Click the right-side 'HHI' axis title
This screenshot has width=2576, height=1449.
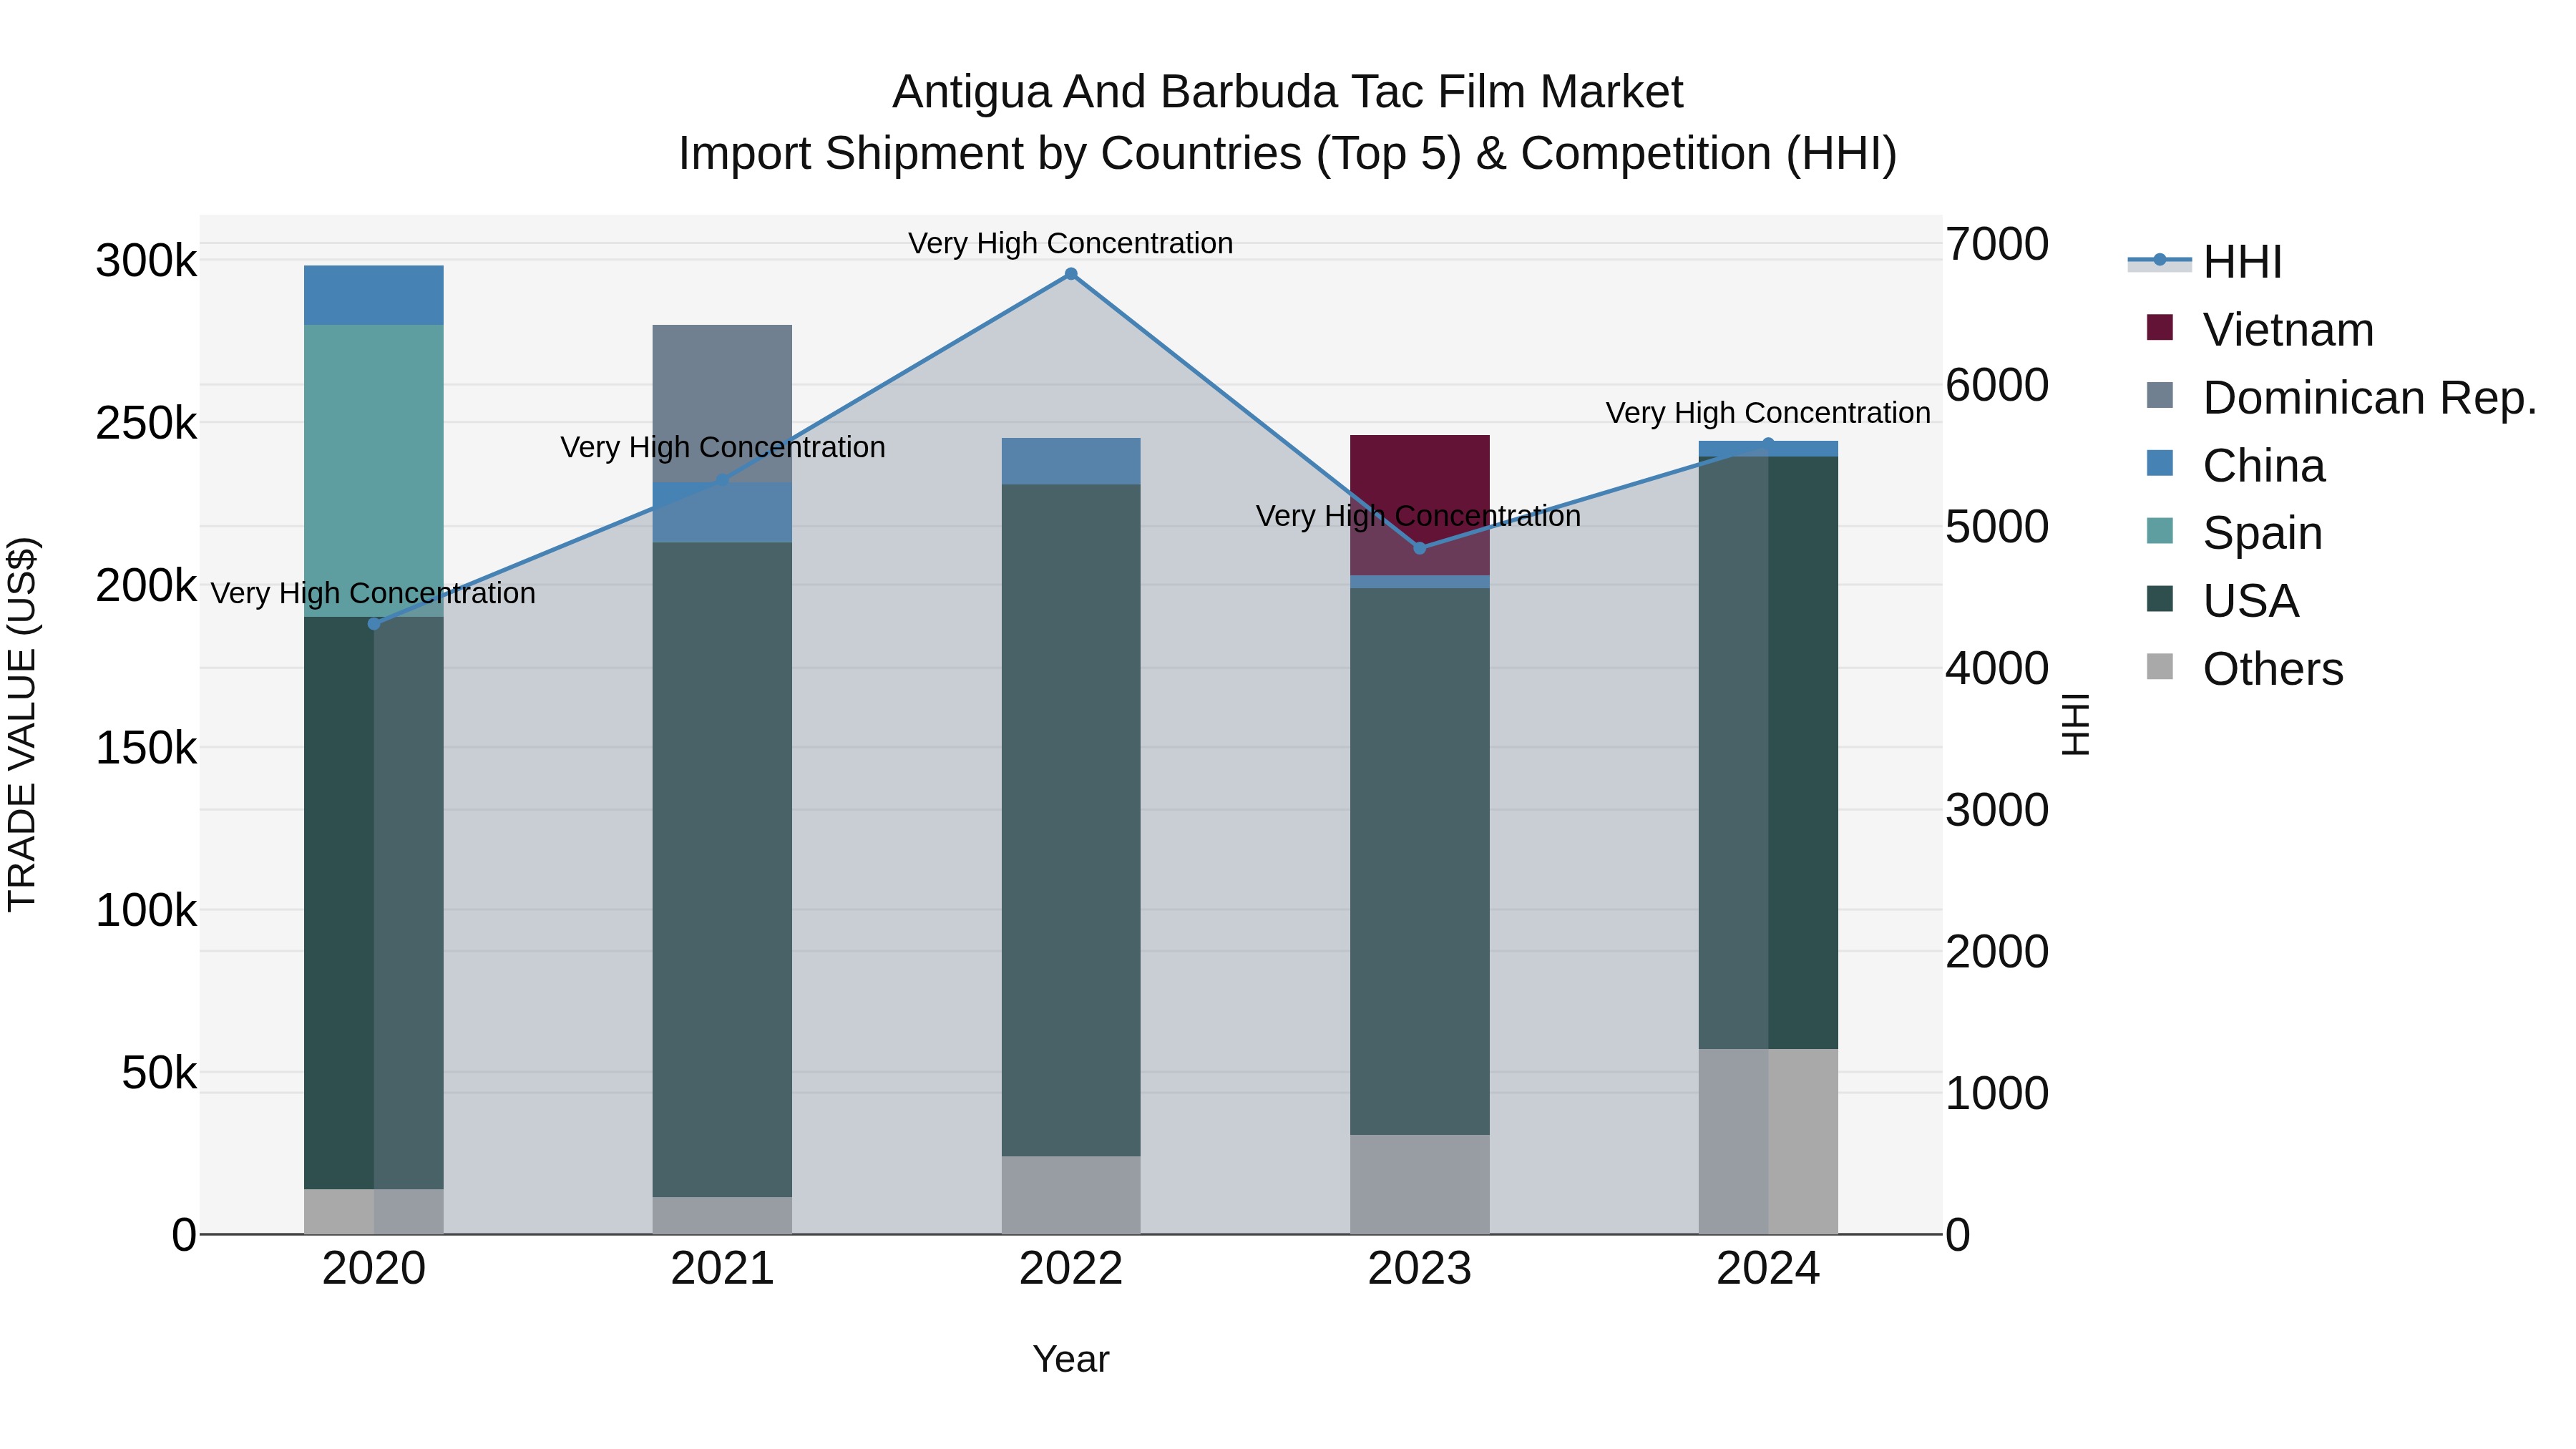[2076, 724]
